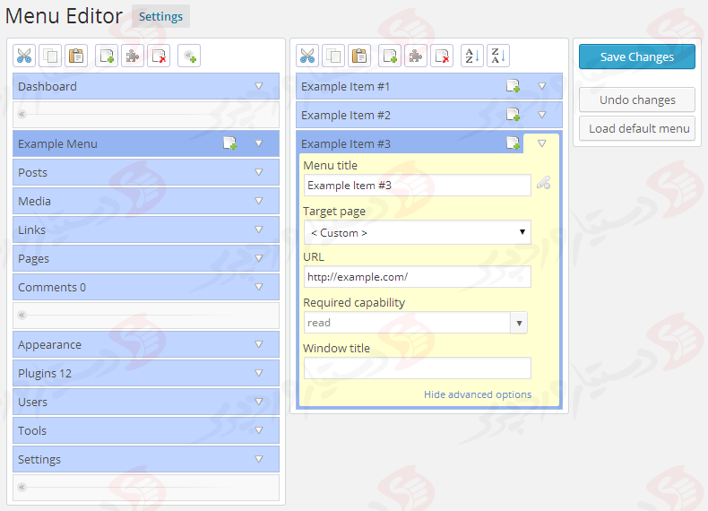This screenshot has height=511, width=708.
Task: Select the Dashboard menu item
Action: [x=146, y=86]
